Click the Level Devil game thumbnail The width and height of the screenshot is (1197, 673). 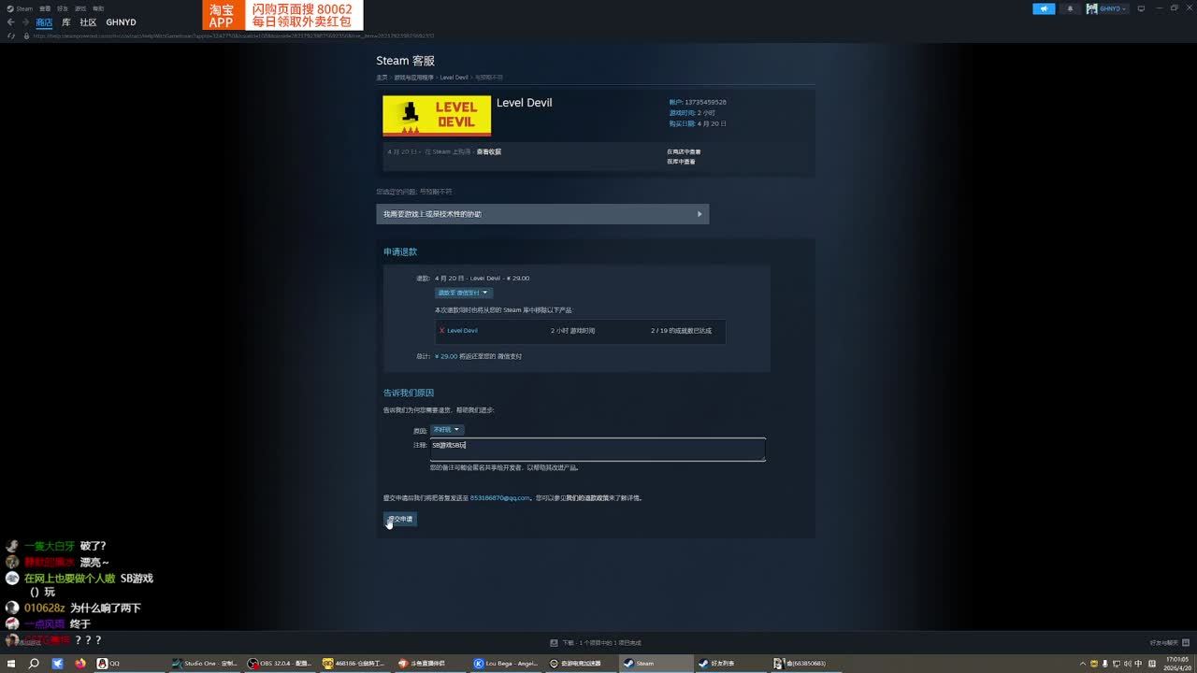click(437, 115)
